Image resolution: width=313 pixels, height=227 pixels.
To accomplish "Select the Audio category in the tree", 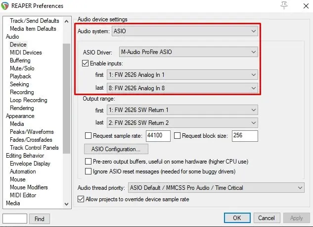I will click(x=12, y=37).
